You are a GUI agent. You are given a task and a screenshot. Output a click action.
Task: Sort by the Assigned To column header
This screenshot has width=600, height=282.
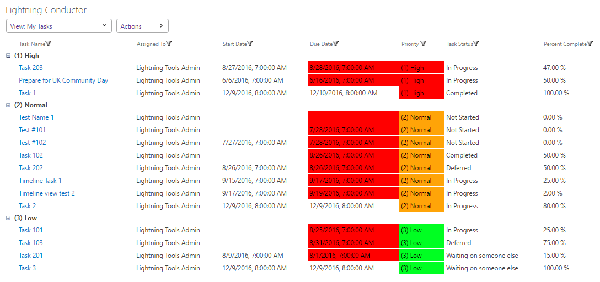coord(152,44)
